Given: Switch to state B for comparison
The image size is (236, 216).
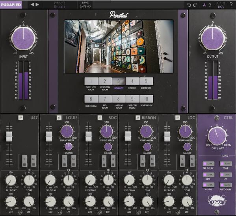Looking at the screenshot, I should coord(210,5).
